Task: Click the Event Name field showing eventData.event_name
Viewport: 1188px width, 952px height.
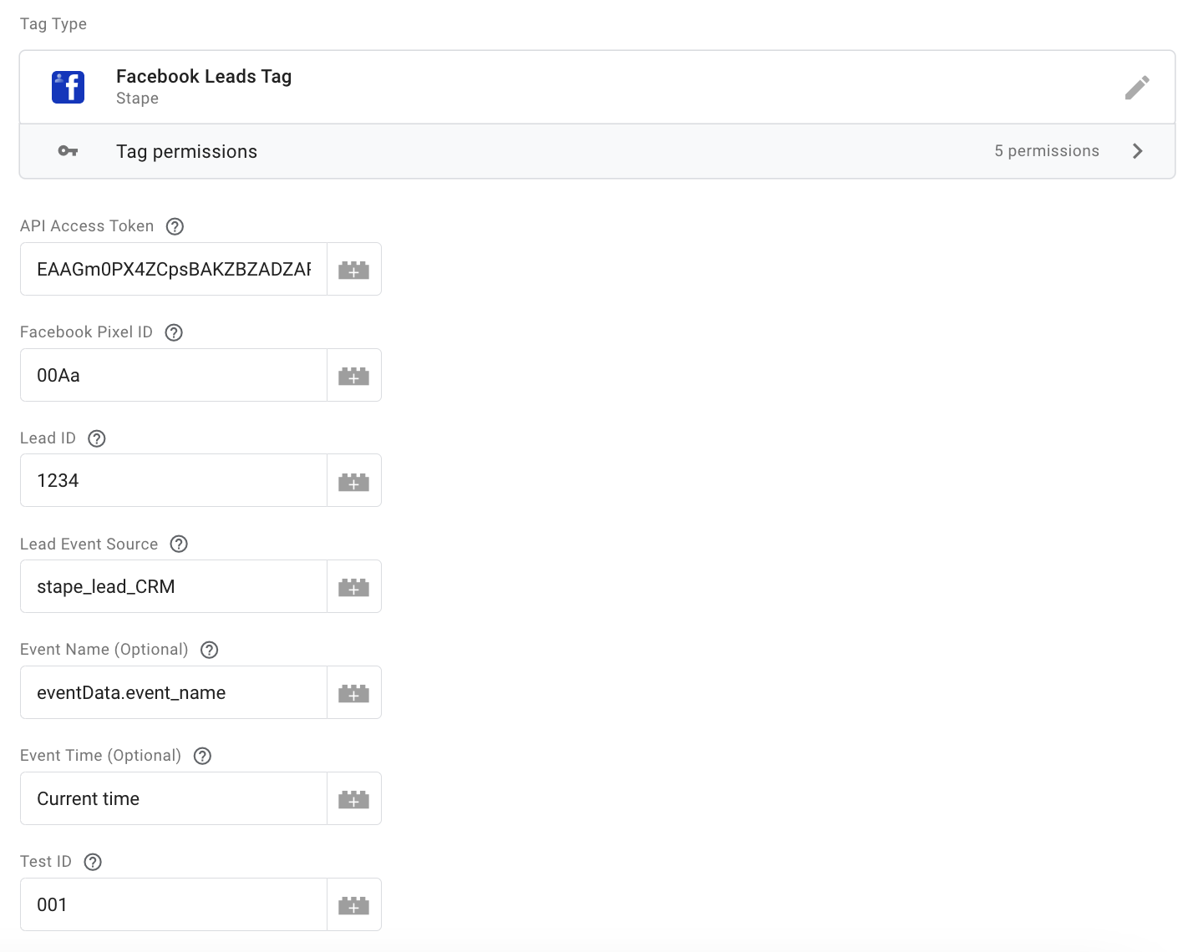Action: click(173, 692)
